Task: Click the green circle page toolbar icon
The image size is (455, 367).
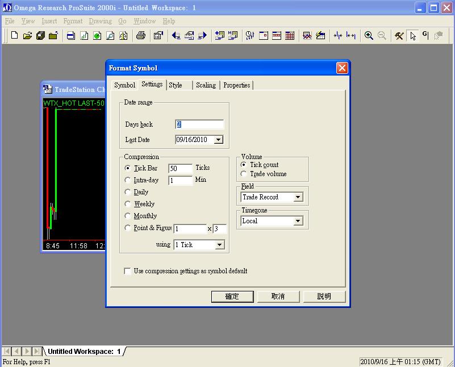Action: pos(97,35)
